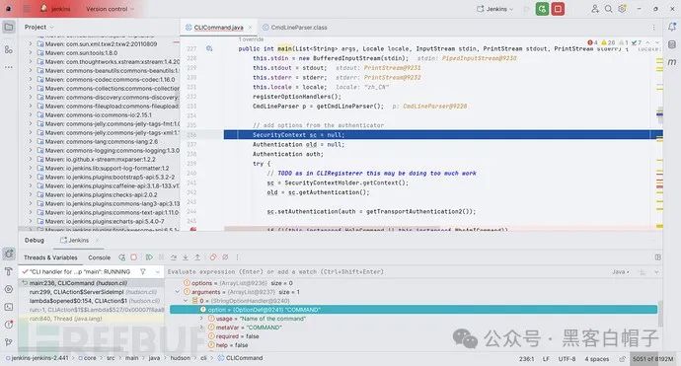Open debug toolbar more options dots
This screenshot has height=366, width=681.
coord(237,257)
